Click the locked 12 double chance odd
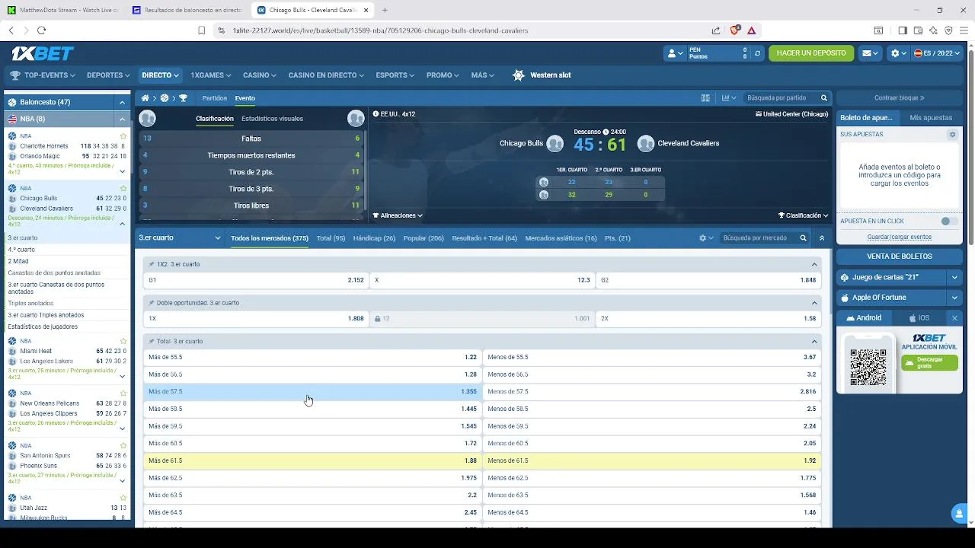The image size is (975, 548). pyautogui.click(x=483, y=318)
